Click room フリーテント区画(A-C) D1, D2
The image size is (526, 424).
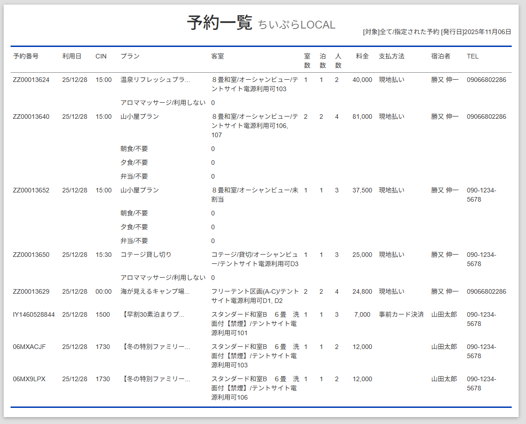(x=255, y=296)
